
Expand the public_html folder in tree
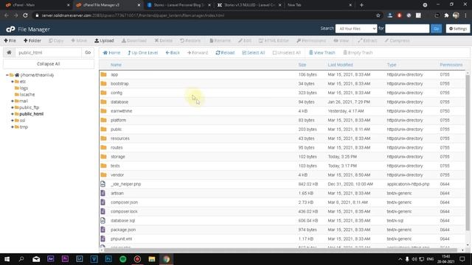pyautogui.click(x=13, y=114)
